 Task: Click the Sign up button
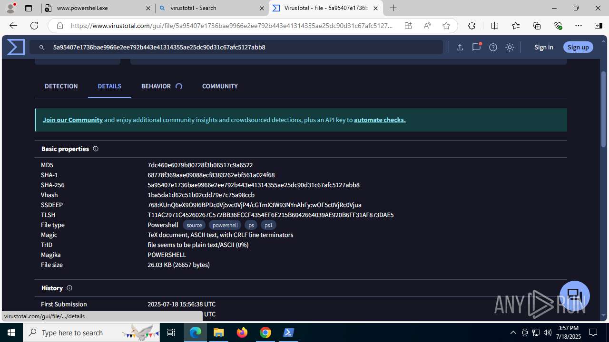click(x=578, y=47)
